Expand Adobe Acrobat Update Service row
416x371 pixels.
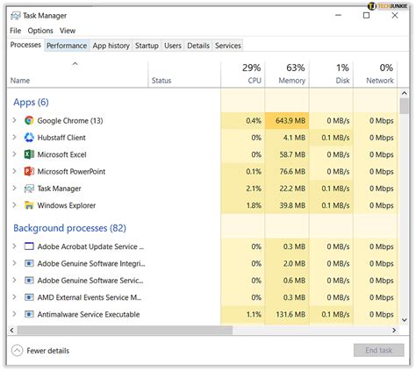click(14, 246)
